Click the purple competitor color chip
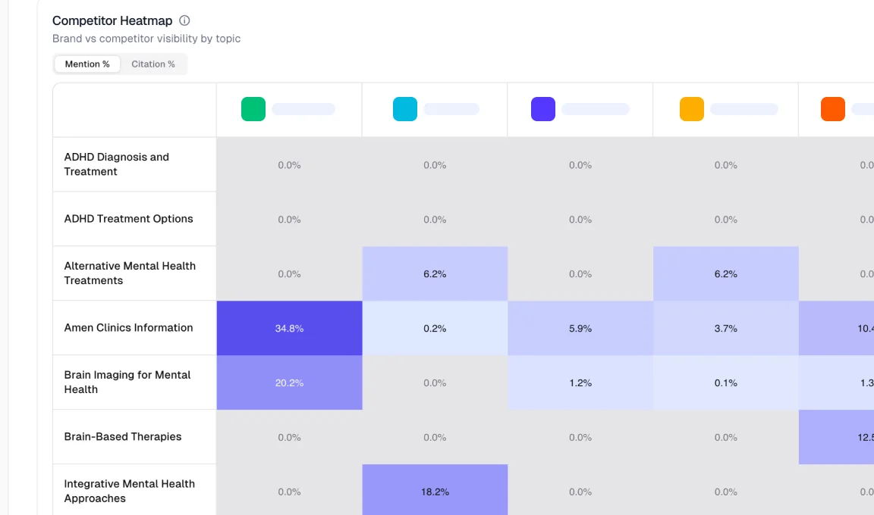 click(543, 109)
